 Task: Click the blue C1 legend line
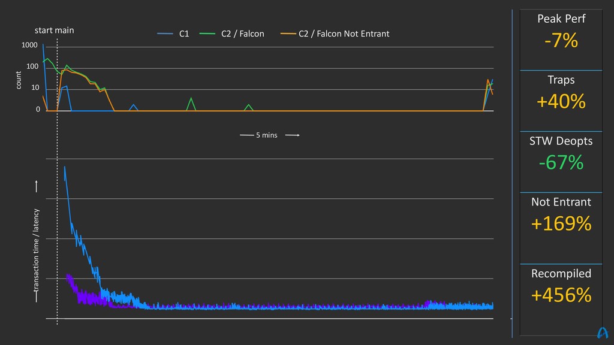tap(165, 34)
